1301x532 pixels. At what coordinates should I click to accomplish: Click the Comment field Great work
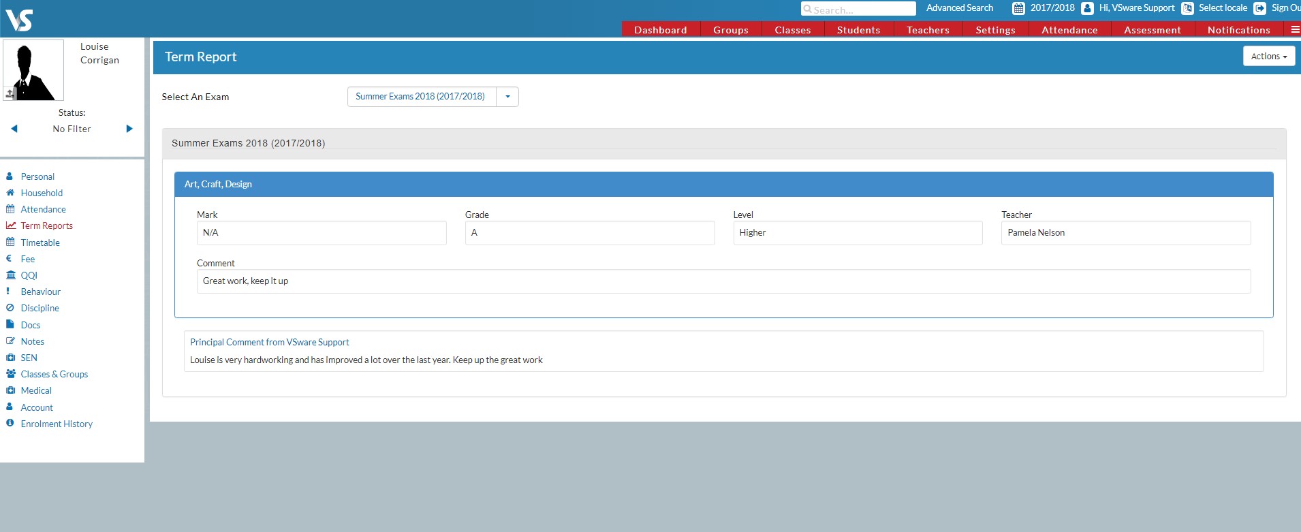tap(723, 281)
